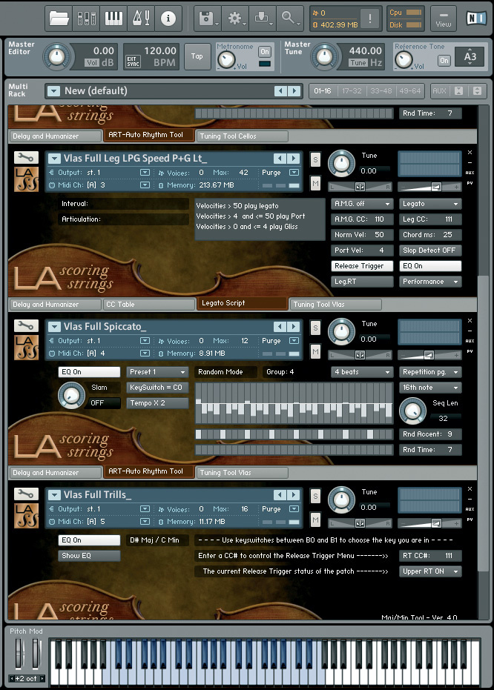
Task: Solo the Vlas Full Spiccato instrument
Action: pos(315,328)
